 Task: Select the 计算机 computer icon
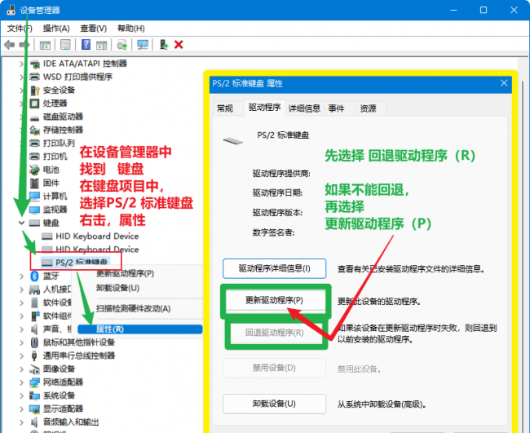(x=34, y=197)
